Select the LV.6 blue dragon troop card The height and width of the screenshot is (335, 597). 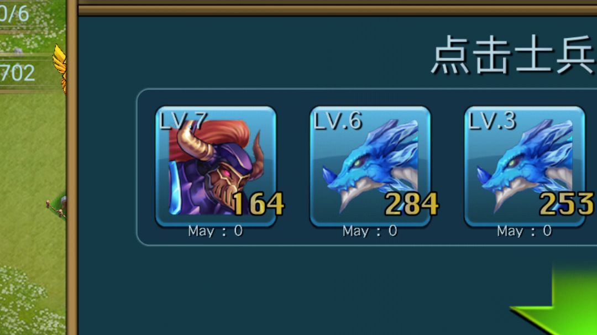370,166
